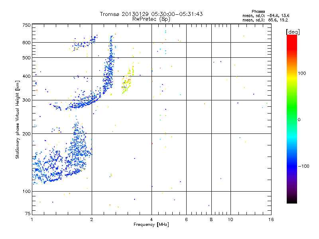
Task: Click the y-axis tick label '300'
Action: [26, 100]
